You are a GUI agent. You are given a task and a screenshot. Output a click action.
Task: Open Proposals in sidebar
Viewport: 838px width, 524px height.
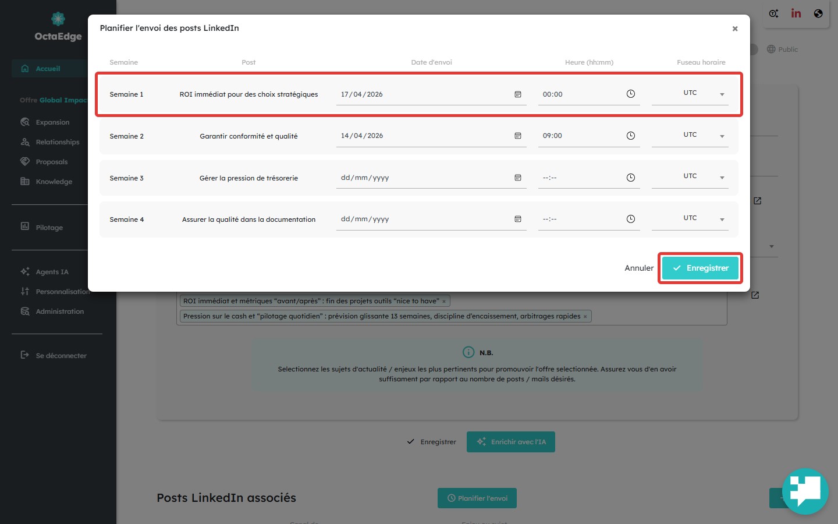coord(52,162)
